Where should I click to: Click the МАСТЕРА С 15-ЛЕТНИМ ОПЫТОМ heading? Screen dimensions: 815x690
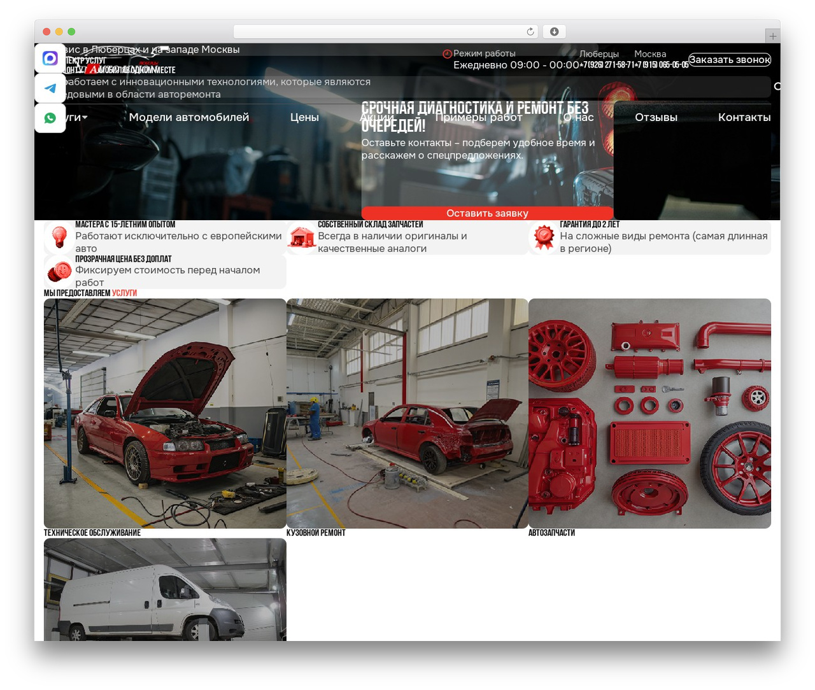coord(125,225)
